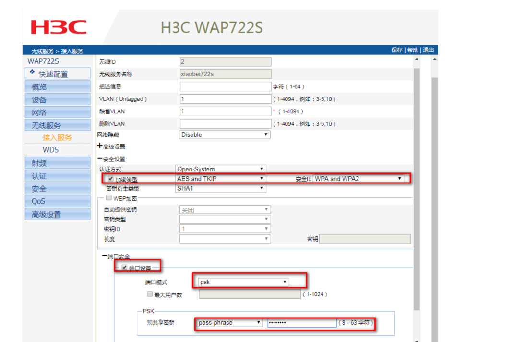
Task: Open the 安全 menu item
Action: [x=58, y=189]
